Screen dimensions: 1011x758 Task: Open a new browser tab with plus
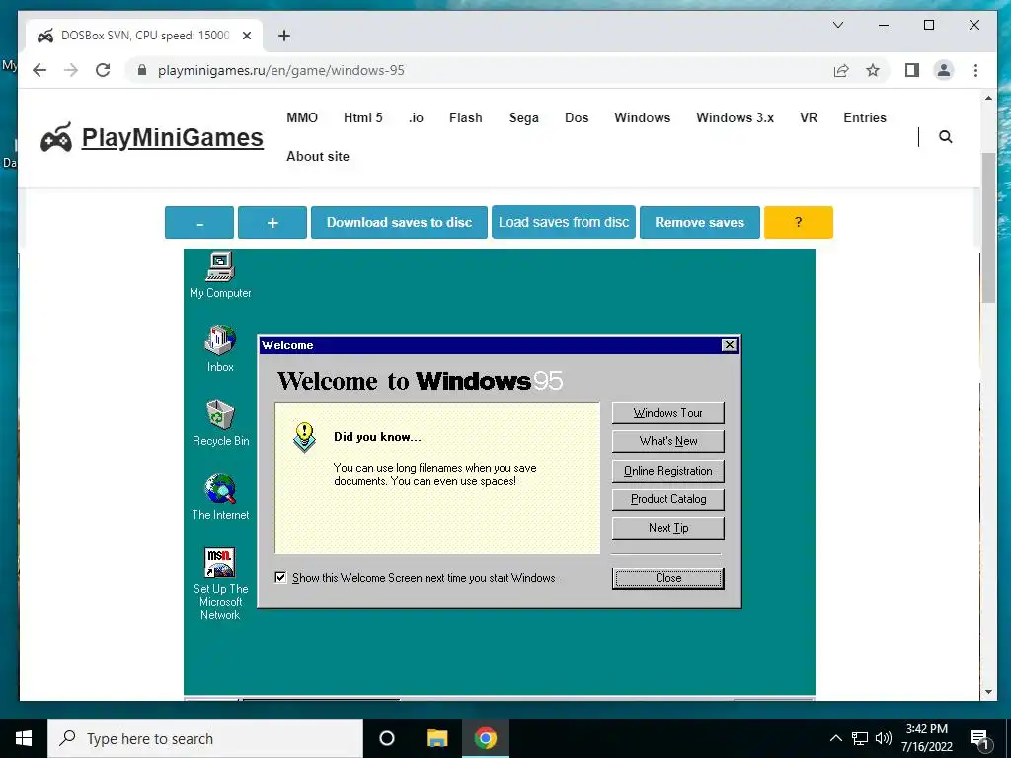[x=283, y=36]
